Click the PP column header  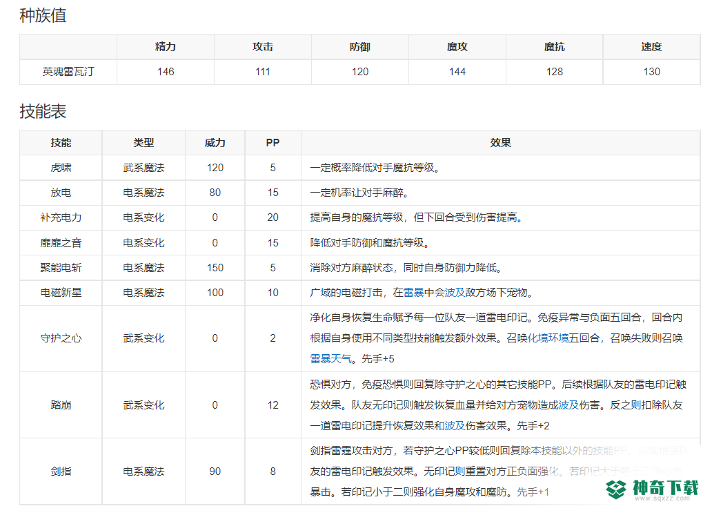tap(273, 143)
